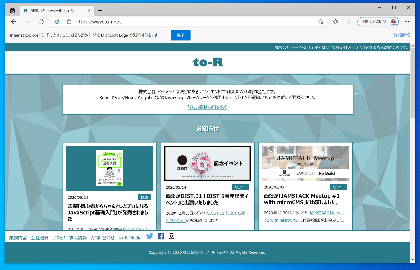Open a new tab with the plus button

(100, 10)
